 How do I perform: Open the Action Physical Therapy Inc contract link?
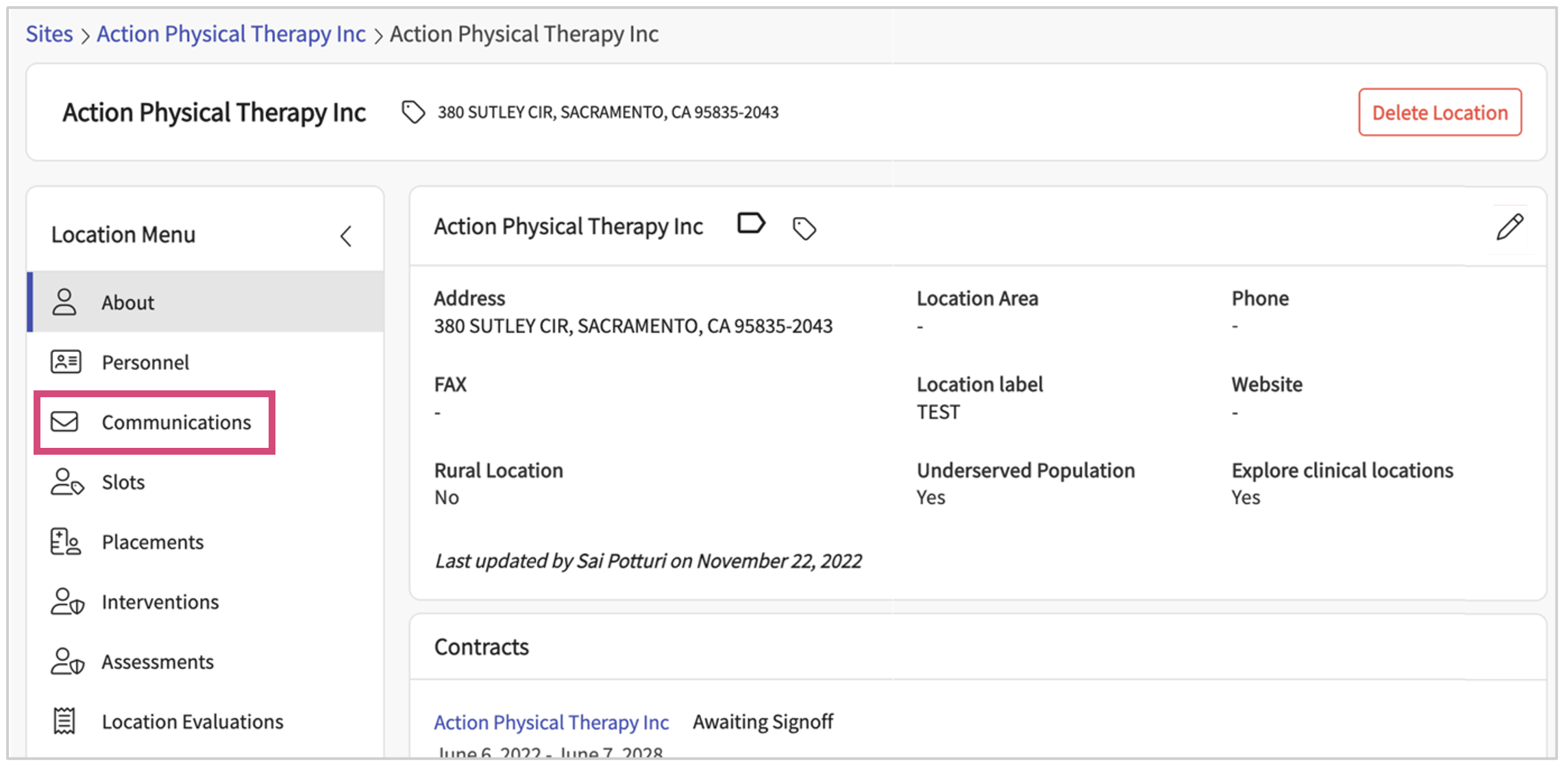tap(551, 722)
